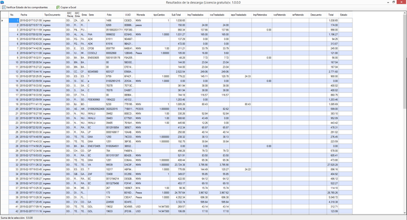The image size is (407, 220).
Task: Click the Folio column header
Action: click(114, 15)
